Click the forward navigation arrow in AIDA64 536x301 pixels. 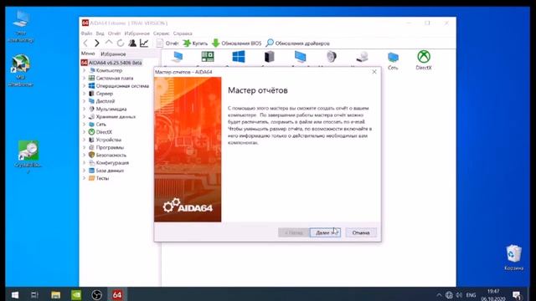97,43
